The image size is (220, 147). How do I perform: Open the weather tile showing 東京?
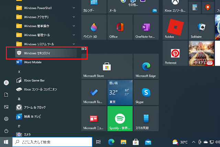click(x=120, y=93)
